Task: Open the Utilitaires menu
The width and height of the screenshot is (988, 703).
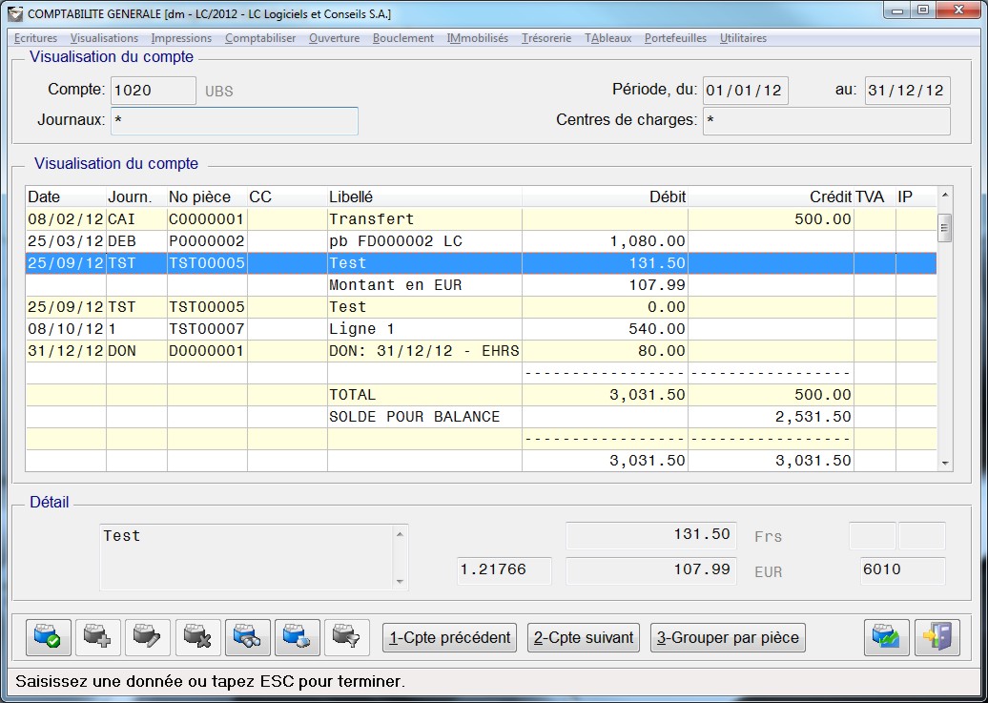Action: pyautogui.click(x=743, y=38)
